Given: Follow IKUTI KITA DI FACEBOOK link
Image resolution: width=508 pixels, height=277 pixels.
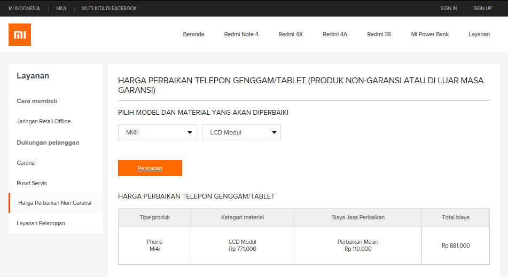Looking at the screenshot, I should tap(109, 9).
